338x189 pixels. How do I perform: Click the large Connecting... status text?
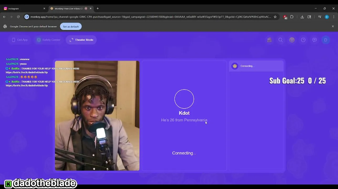(x=184, y=153)
